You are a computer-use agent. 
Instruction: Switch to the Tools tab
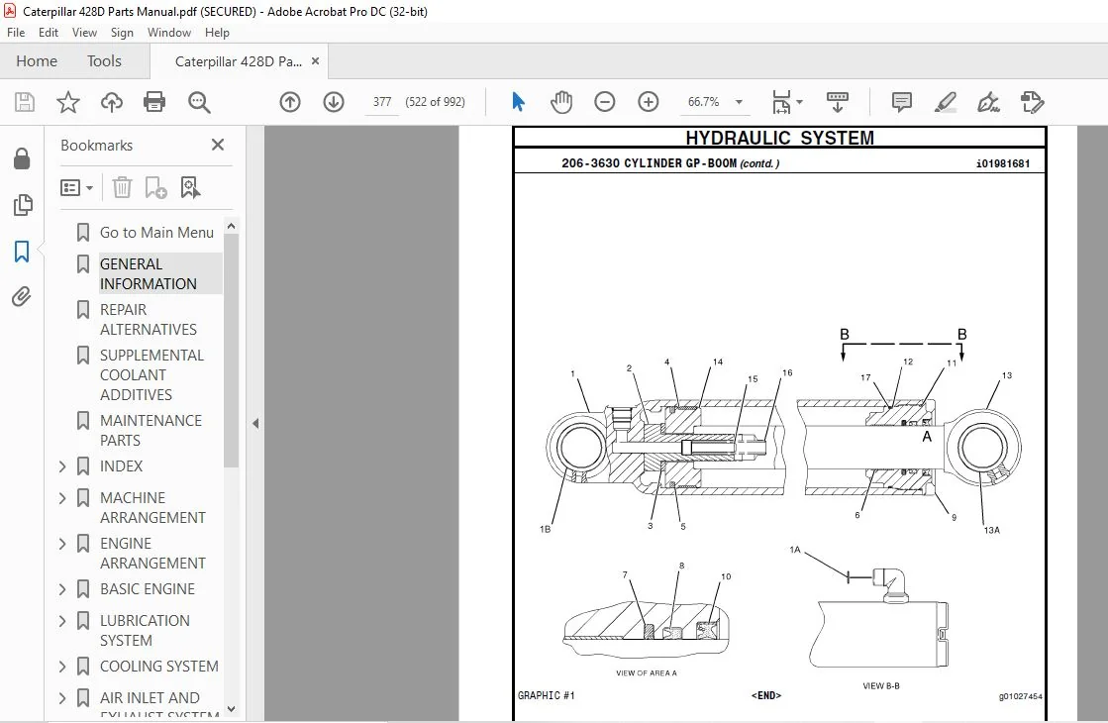(104, 61)
